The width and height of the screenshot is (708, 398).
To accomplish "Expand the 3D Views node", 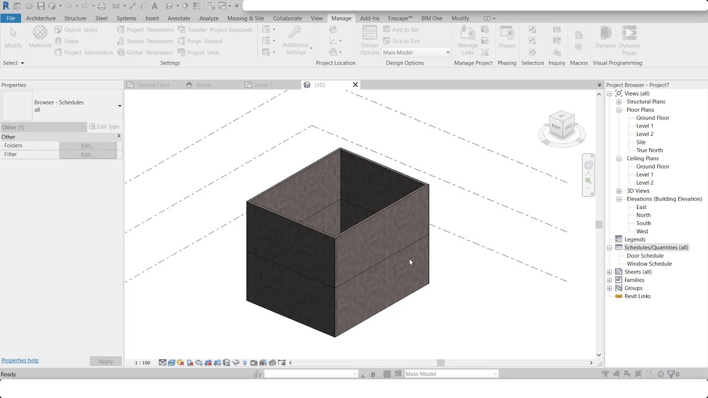I will click(619, 191).
